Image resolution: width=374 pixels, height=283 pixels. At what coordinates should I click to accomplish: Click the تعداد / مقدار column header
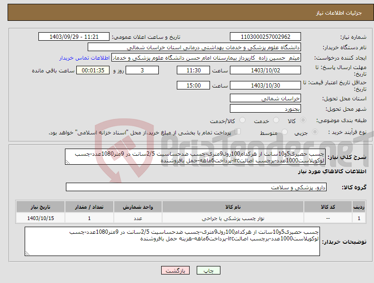point(89,207)
